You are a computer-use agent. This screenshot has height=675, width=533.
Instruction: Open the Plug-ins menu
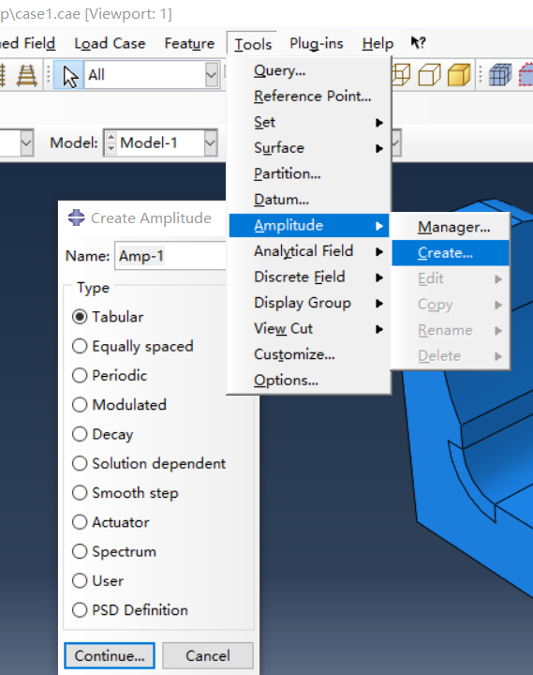[x=317, y=43]
